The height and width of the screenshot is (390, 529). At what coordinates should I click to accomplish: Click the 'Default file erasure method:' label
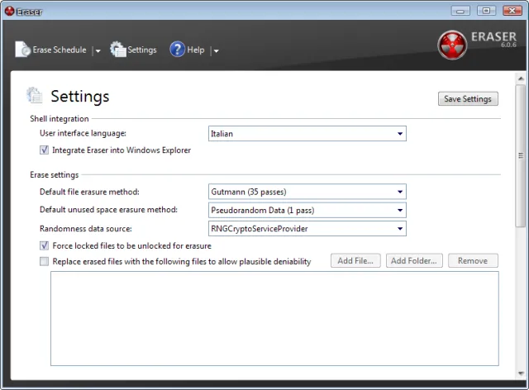[x=89, y=192]
